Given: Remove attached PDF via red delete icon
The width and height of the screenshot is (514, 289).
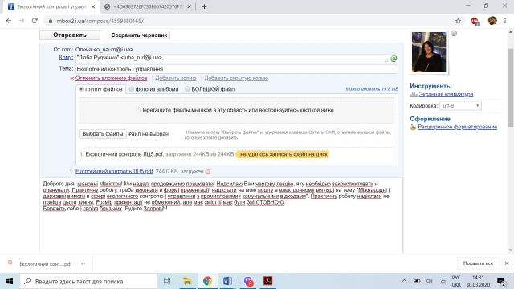Looking at the screenshot, I should click(x=208, y=171).
